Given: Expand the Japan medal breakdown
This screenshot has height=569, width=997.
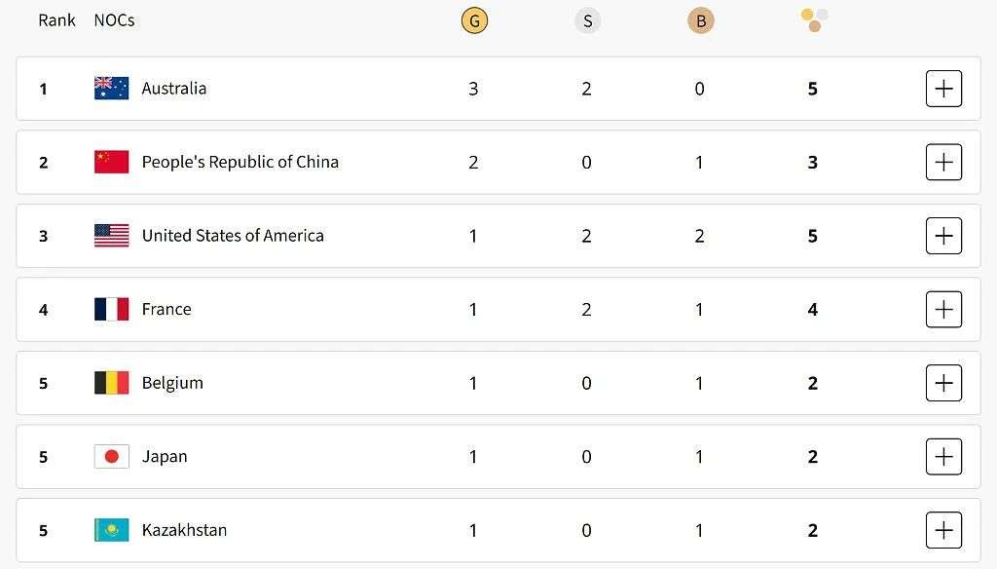Looking at the screenshot, I should [943, 456].
